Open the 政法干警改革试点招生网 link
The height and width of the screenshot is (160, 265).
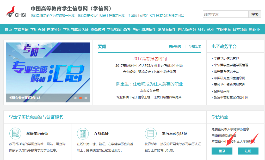point(231,98)
